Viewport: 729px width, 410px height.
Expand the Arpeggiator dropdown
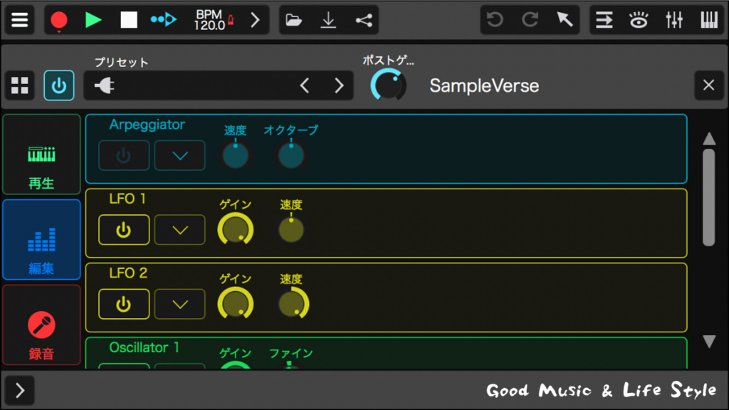coord(180,155)
